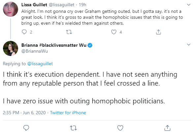Reply to Lissa Guillet's tweet

tap(24, 32)
